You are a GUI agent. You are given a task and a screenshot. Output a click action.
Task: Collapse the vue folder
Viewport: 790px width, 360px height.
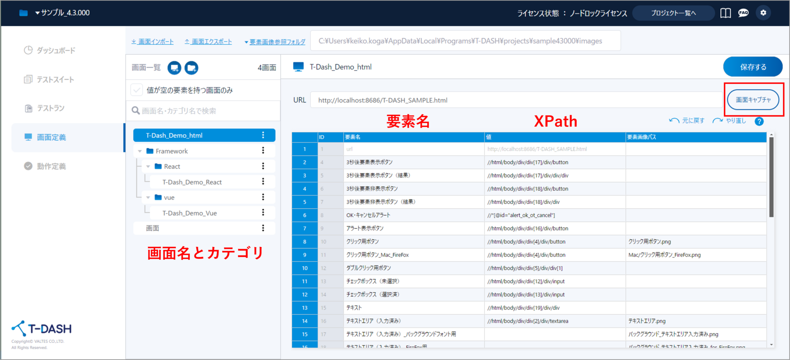(148, 197)
